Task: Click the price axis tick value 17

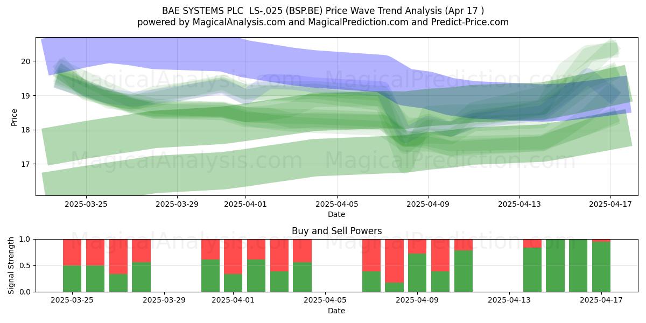Action: [x=27, y=164]
